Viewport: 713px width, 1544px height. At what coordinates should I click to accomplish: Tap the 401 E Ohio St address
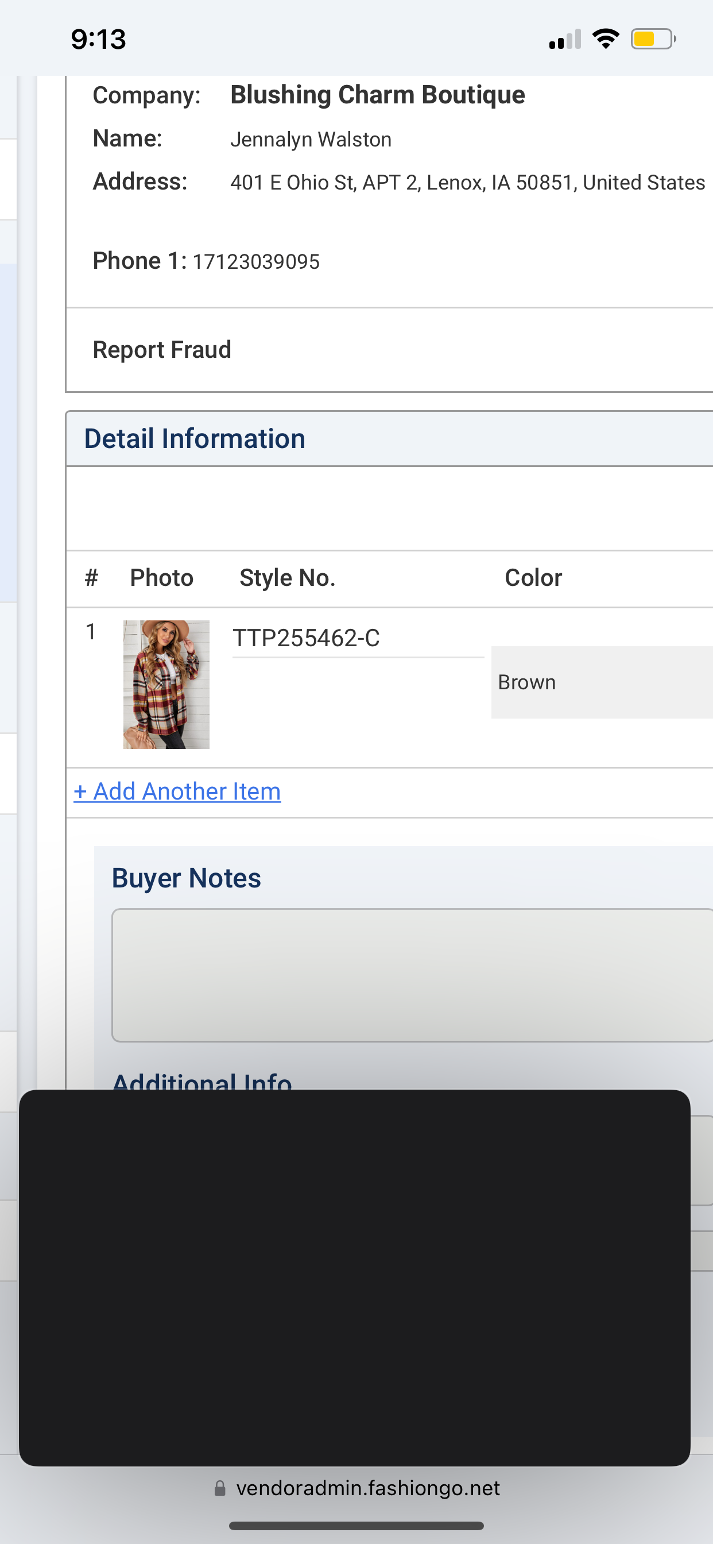click(467, 182)
